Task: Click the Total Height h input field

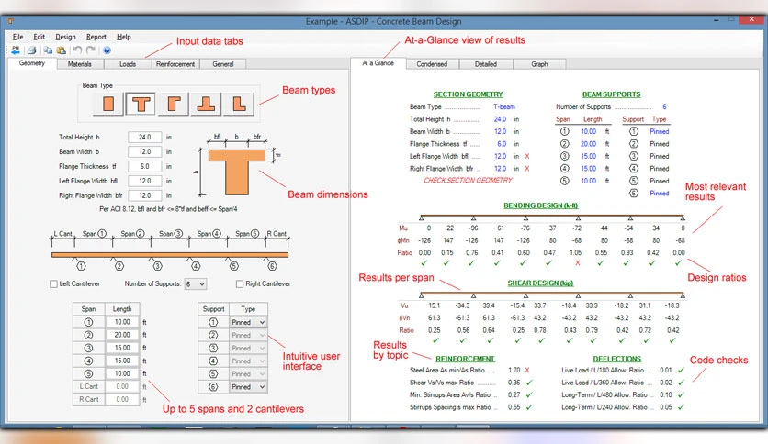Action: (144, 137)
